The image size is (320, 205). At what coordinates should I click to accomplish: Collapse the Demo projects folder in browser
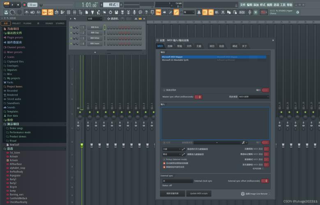[12, 124]
